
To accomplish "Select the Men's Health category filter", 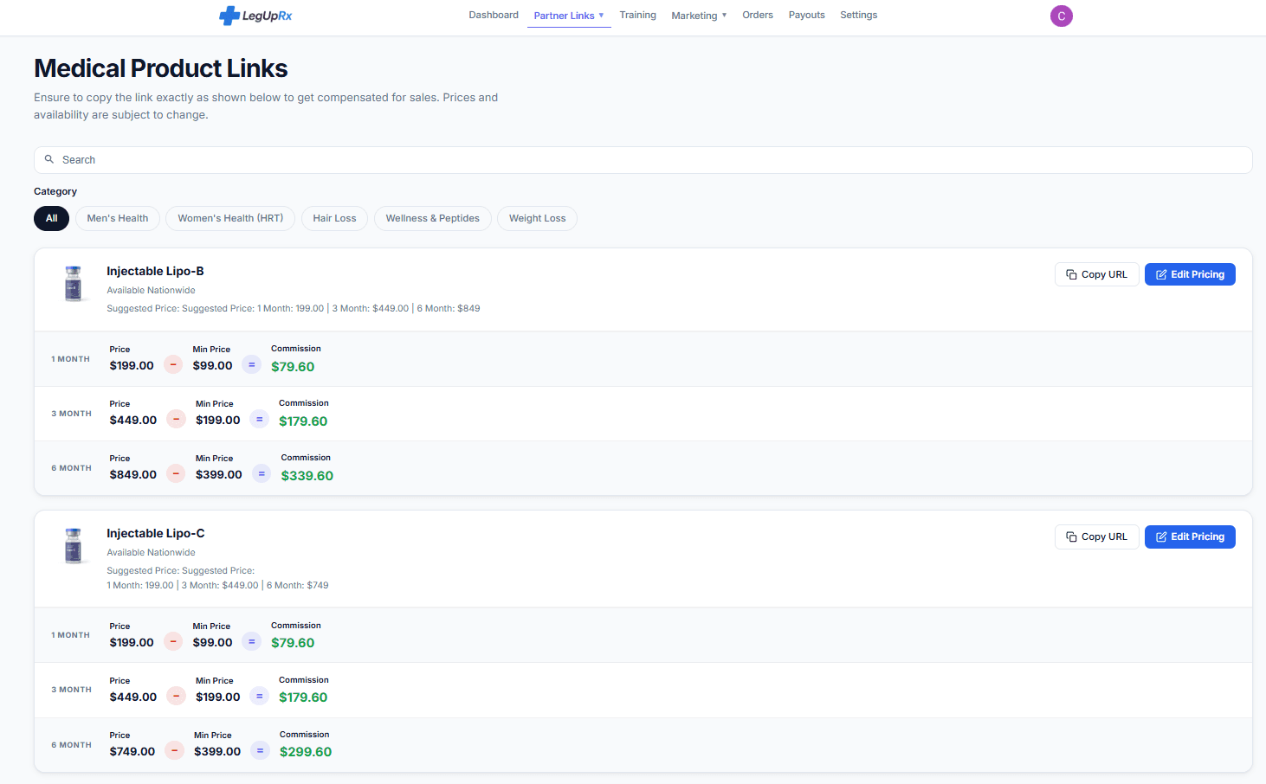I will pos(117,218).
